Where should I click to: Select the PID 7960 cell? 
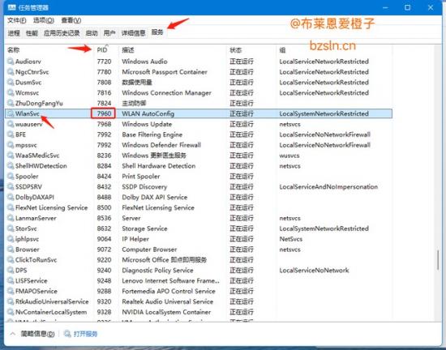click(x=103, y=113)
